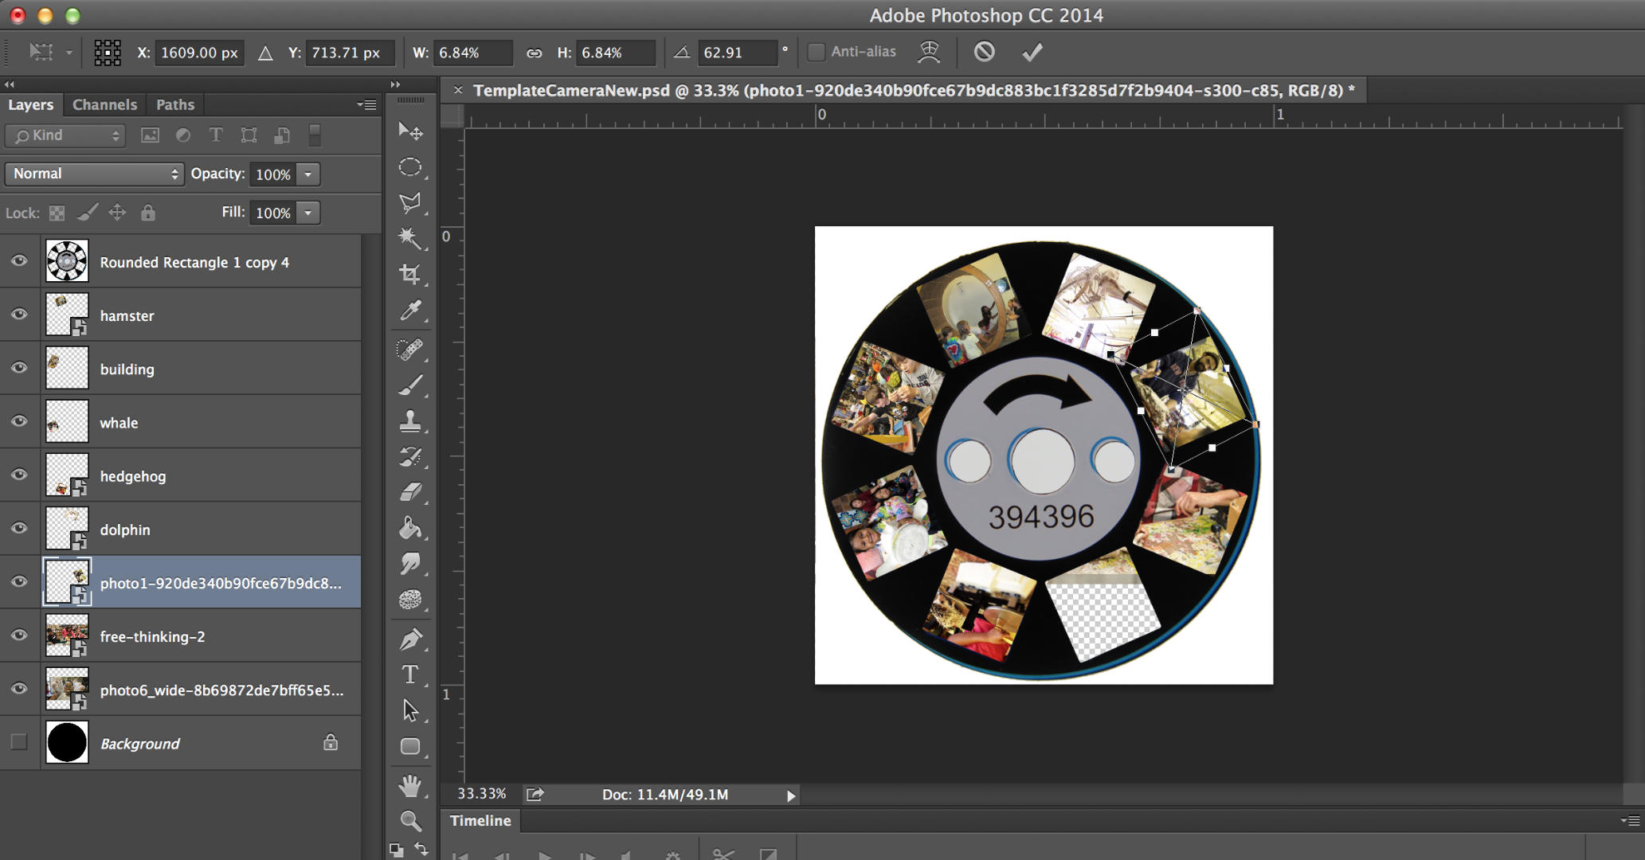Click the rotation angle input field
This screenshot has width=1645, height=860.
click(736, 53)
